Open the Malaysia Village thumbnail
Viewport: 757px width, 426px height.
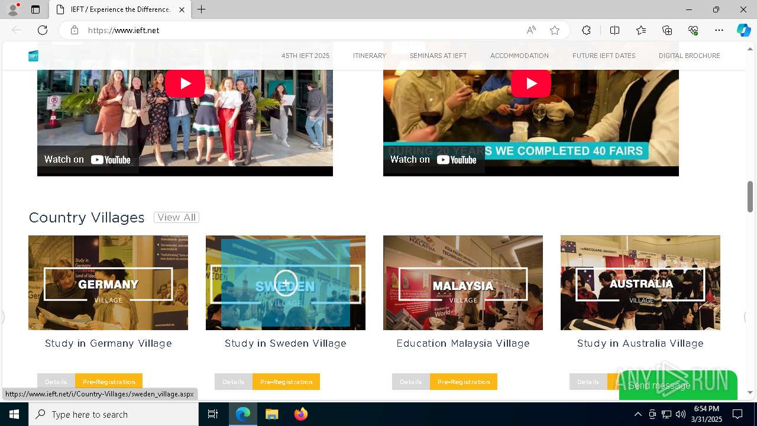click(x=463, y=283)
